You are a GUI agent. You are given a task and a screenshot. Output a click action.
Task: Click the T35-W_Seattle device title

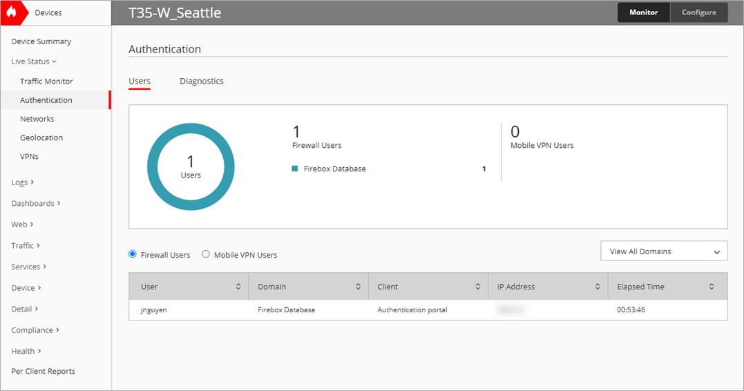coord(175,13)
